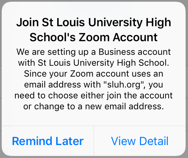Viewport: 188px width, 158px height.
Task: Tap the View Detail button
Action: 140,141
